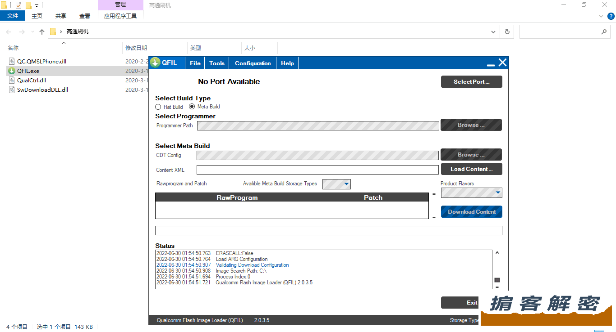The width and height of the screenshot is (616, 332).
Task: Click the New Folder quick access icon
Action: [28, 5]
